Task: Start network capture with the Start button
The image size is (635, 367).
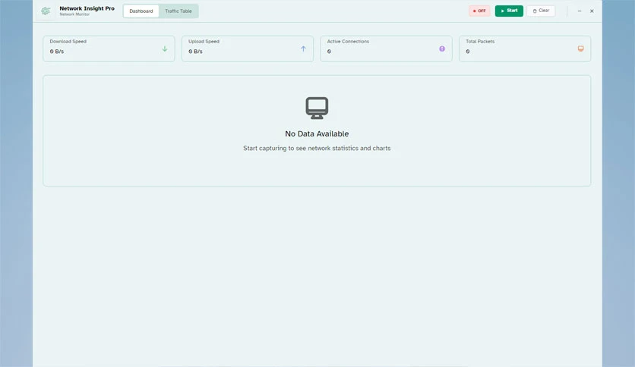Action: (x=509, y=11)
